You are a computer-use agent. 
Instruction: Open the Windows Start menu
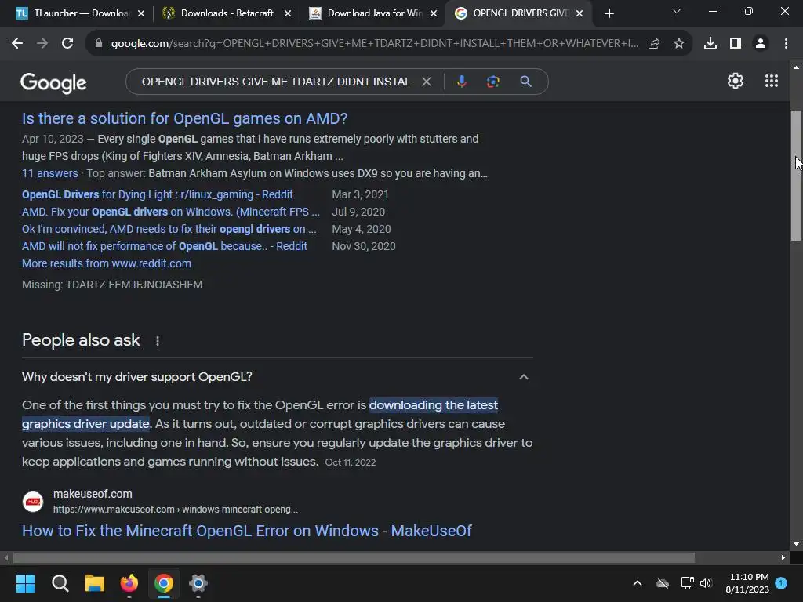coord(25,583)
